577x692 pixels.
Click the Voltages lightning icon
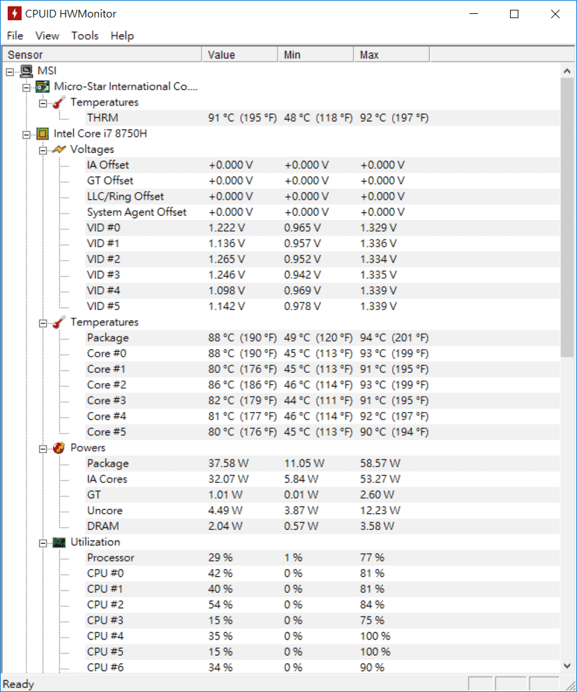tap(59, 149)
